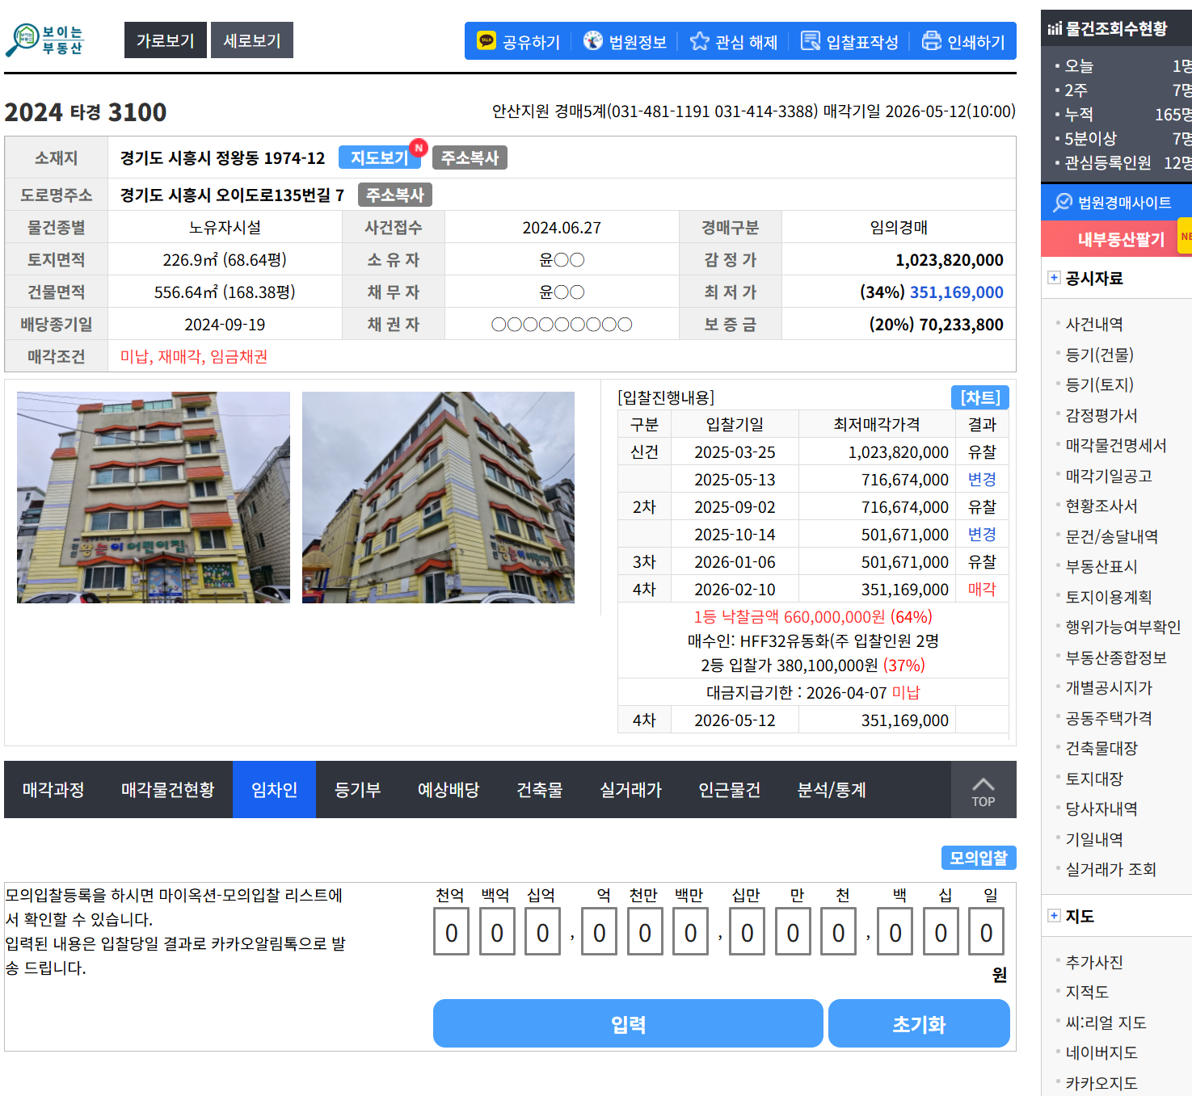Open 법원정보 court info icon
The width and height of the screenshot is (1192, 1096).
click(x=593, y=40)
